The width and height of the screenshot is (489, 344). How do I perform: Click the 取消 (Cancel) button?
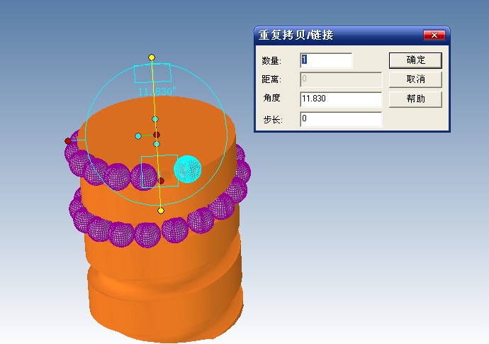click(x=415, y=79)
